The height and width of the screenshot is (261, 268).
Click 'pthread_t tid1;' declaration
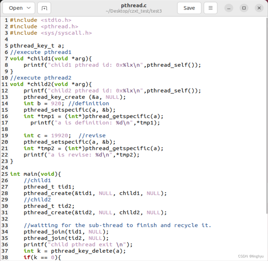49,187
